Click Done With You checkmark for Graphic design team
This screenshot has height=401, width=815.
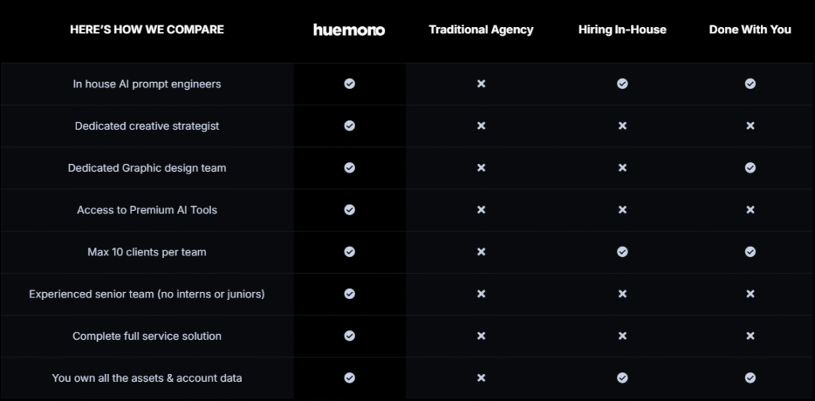[750, 168]
